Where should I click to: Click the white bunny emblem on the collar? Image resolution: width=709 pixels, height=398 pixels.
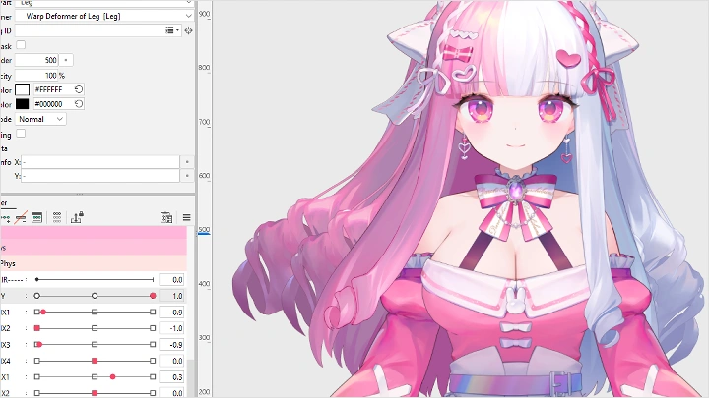[x=515, y=303]
